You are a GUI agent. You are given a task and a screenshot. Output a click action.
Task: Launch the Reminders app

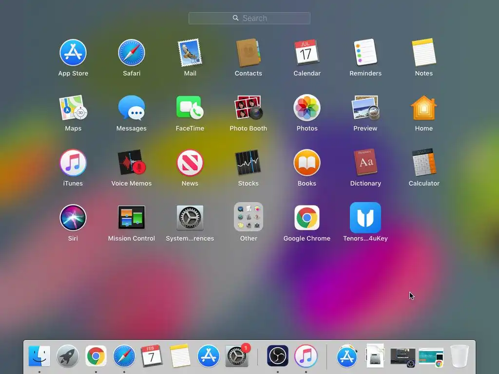(365, 52)
